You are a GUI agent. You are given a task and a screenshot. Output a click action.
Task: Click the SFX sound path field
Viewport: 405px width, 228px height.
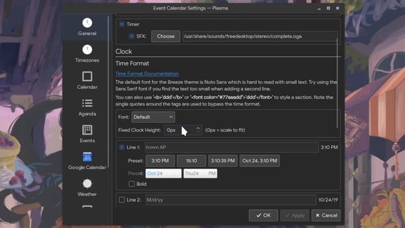[260, 37]
